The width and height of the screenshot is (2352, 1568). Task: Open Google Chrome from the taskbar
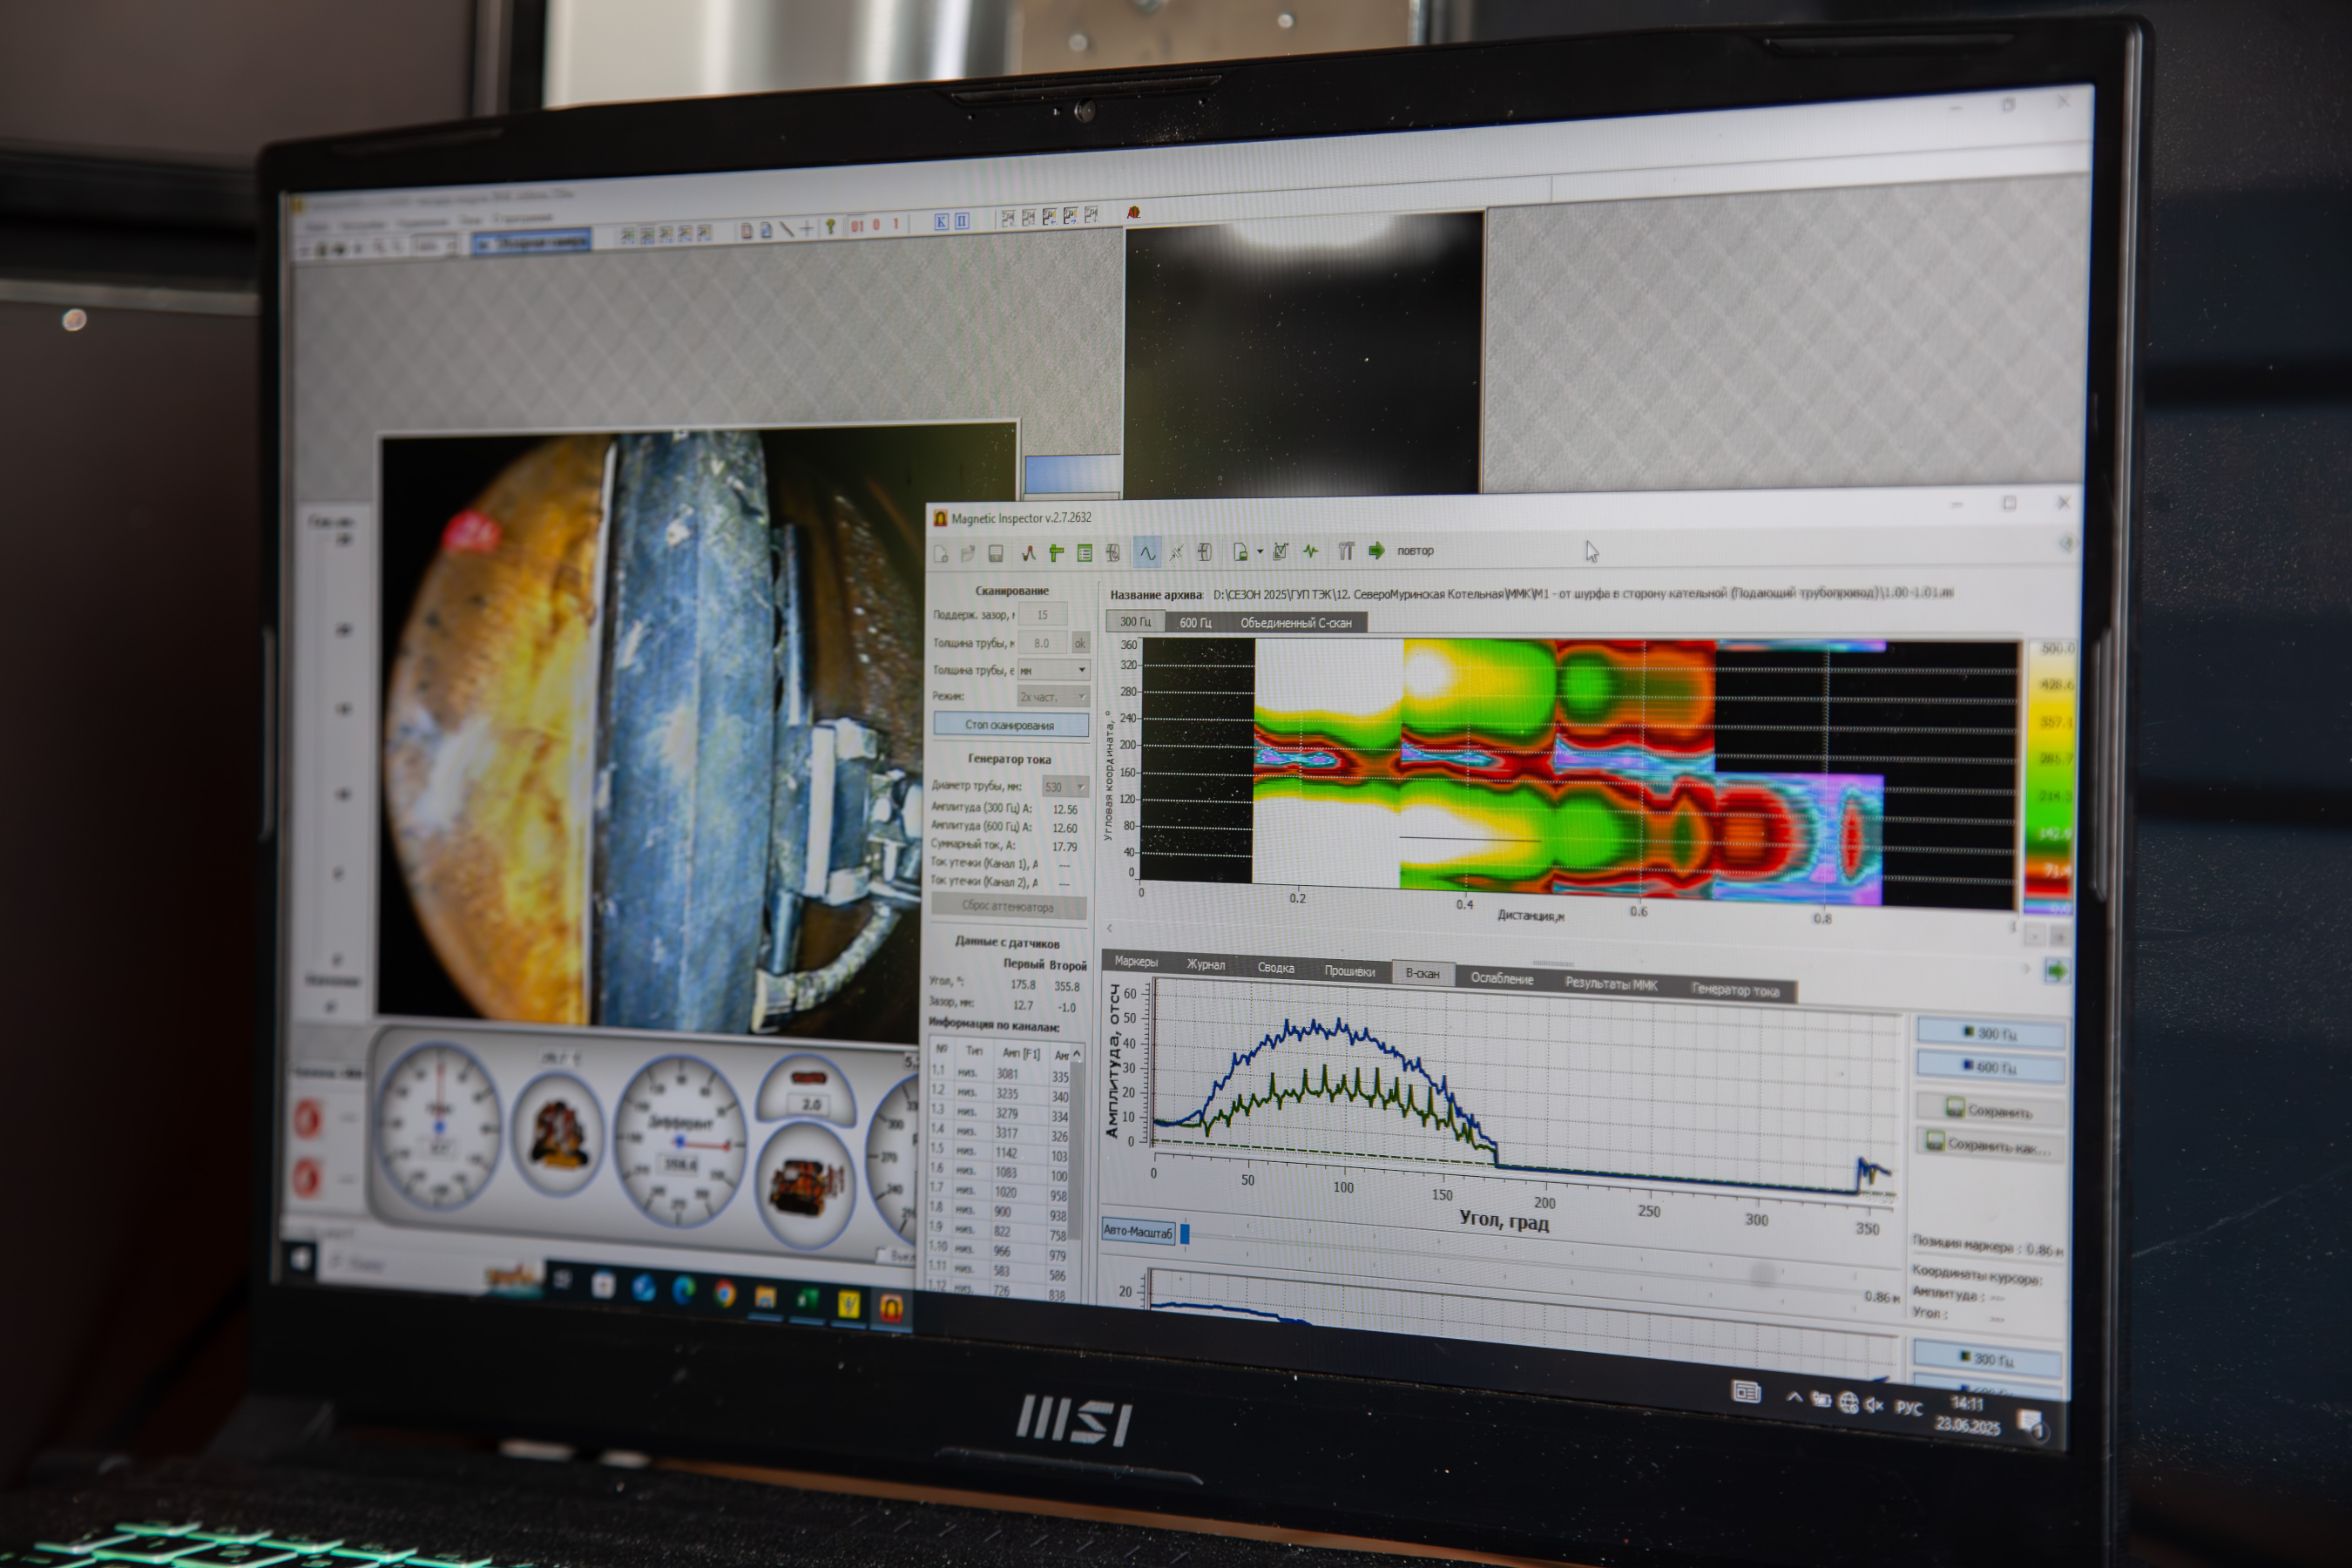(x=725, y=1295)
